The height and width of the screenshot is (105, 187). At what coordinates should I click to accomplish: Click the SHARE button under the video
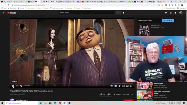117,94
